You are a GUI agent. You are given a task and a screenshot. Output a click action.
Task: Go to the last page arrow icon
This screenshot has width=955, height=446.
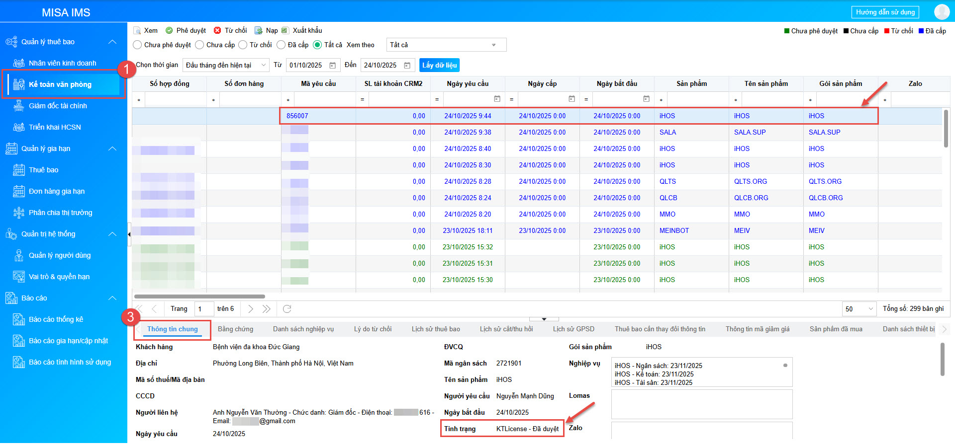pyautogui.click(x=267, y=309)
